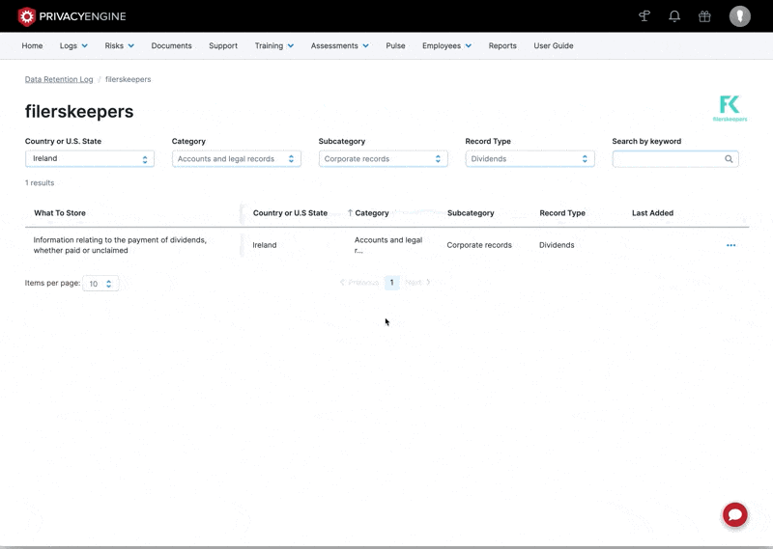Open the Category filter dropdown

pos(237,158)
